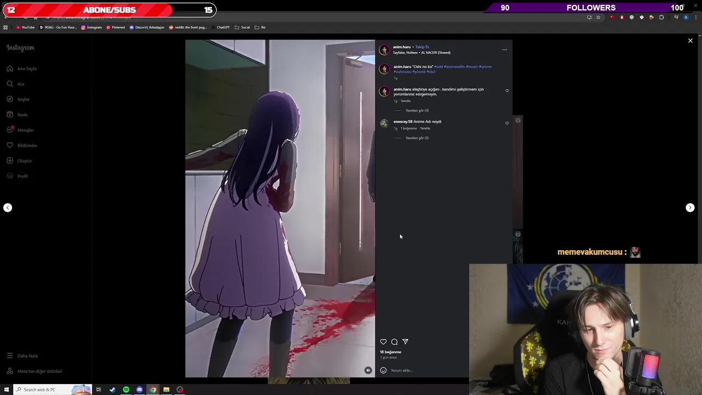Click the #oshinoko hashtag

click(x=402, y=72)
